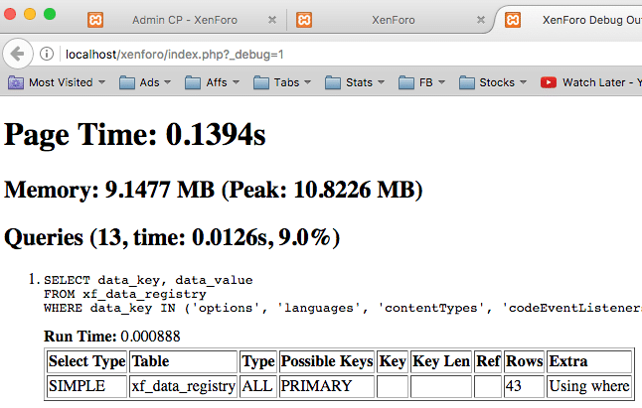Viewport: 642px width, 408px height.
Task: Click the Stocks bookmark folder icon
Action: (467, 82)
